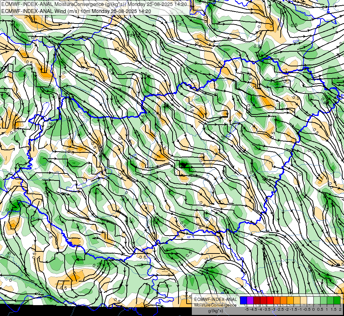The image size is (344, 316).
Task: Select the blue swatch in the legend
Action: pos(244,301)
